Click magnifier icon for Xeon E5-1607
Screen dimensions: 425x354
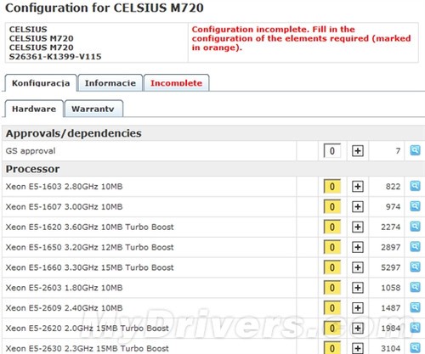click(x=415, y=206)
